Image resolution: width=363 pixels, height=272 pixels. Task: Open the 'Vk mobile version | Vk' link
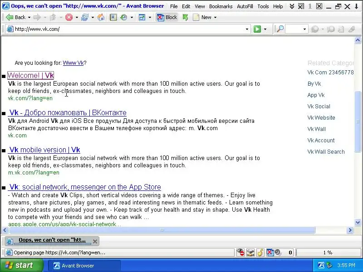point(44,150)
